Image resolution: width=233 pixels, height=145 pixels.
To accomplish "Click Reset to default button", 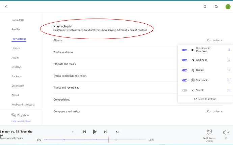I will 205,99.
